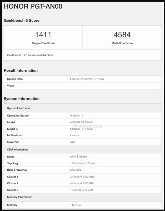This screenshot has height=211, width=165.
Task: Click the CPU Name label
Action: point(11,157)
